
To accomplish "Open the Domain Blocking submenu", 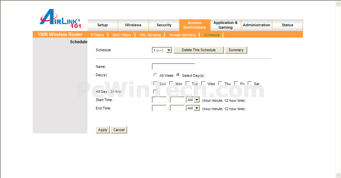I will tap(182, 35).
